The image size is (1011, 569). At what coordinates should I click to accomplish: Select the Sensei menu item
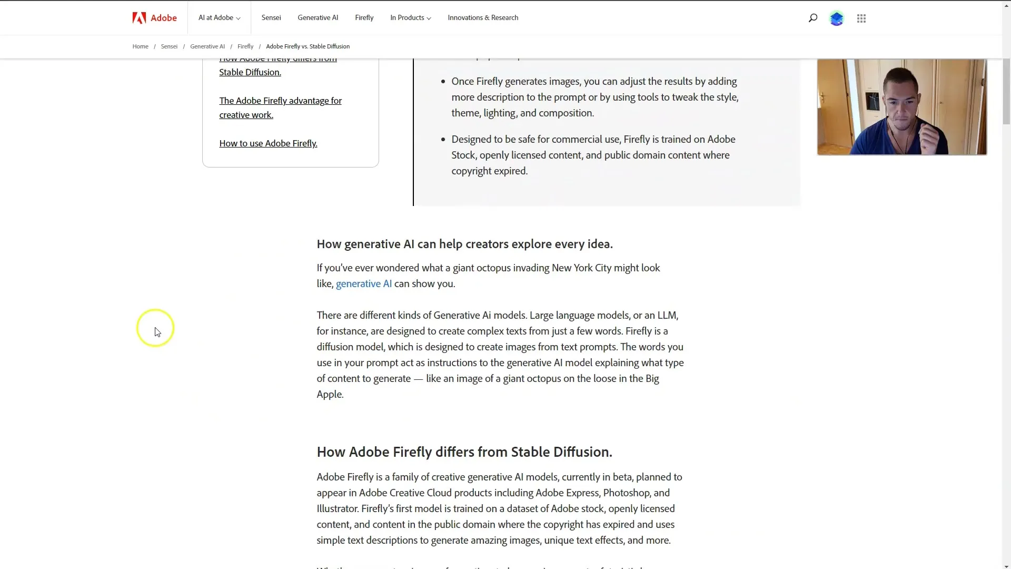pos(272,17)
